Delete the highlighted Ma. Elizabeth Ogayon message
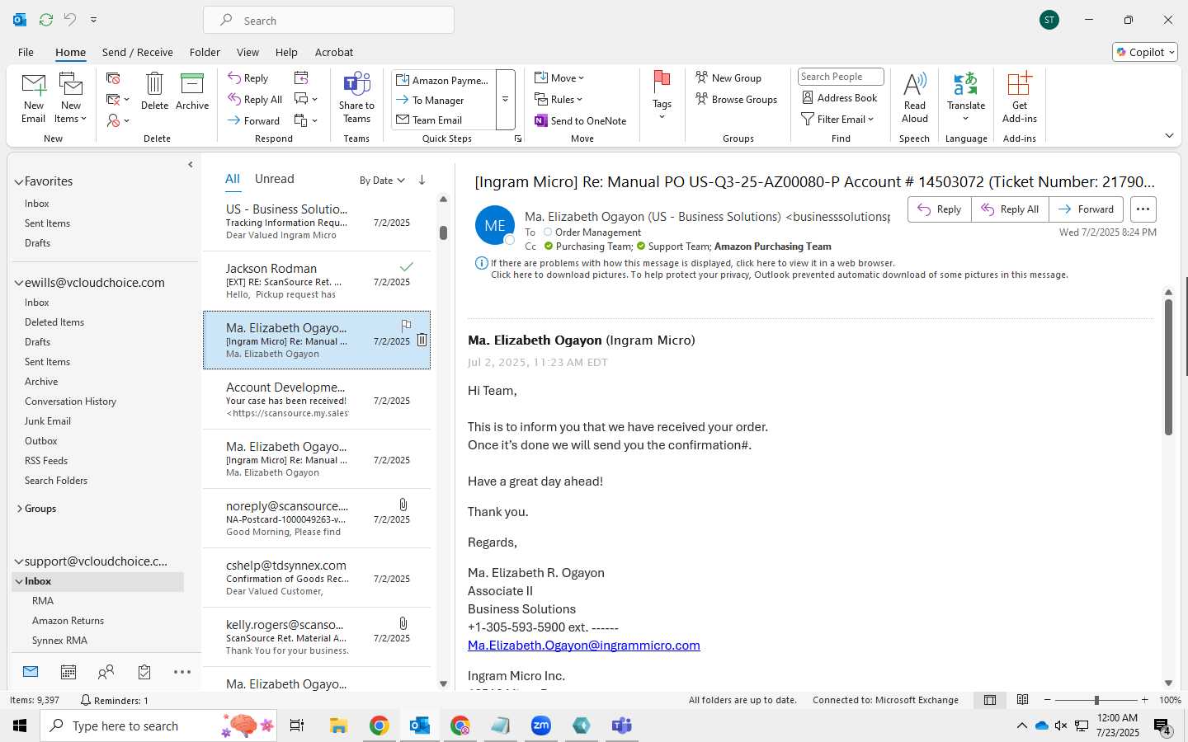Image resolution: width=1188 pixels, height=742 pixels. (422, 340)
